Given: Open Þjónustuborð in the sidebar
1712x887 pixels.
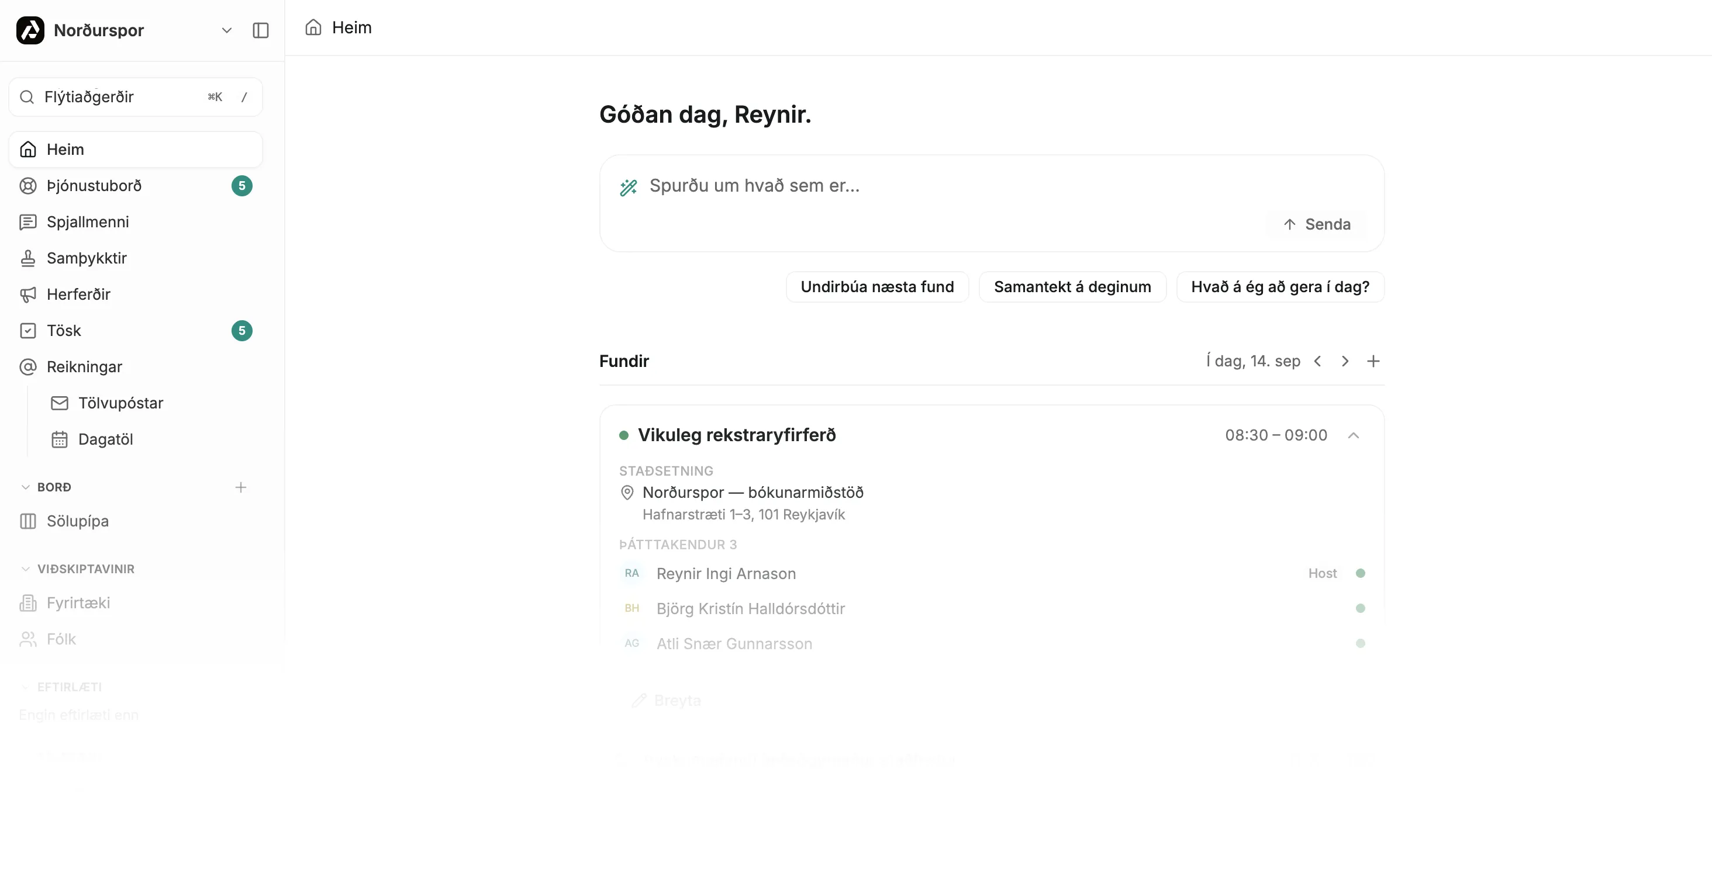Looking at the screenshot, I should coord(136,186).
